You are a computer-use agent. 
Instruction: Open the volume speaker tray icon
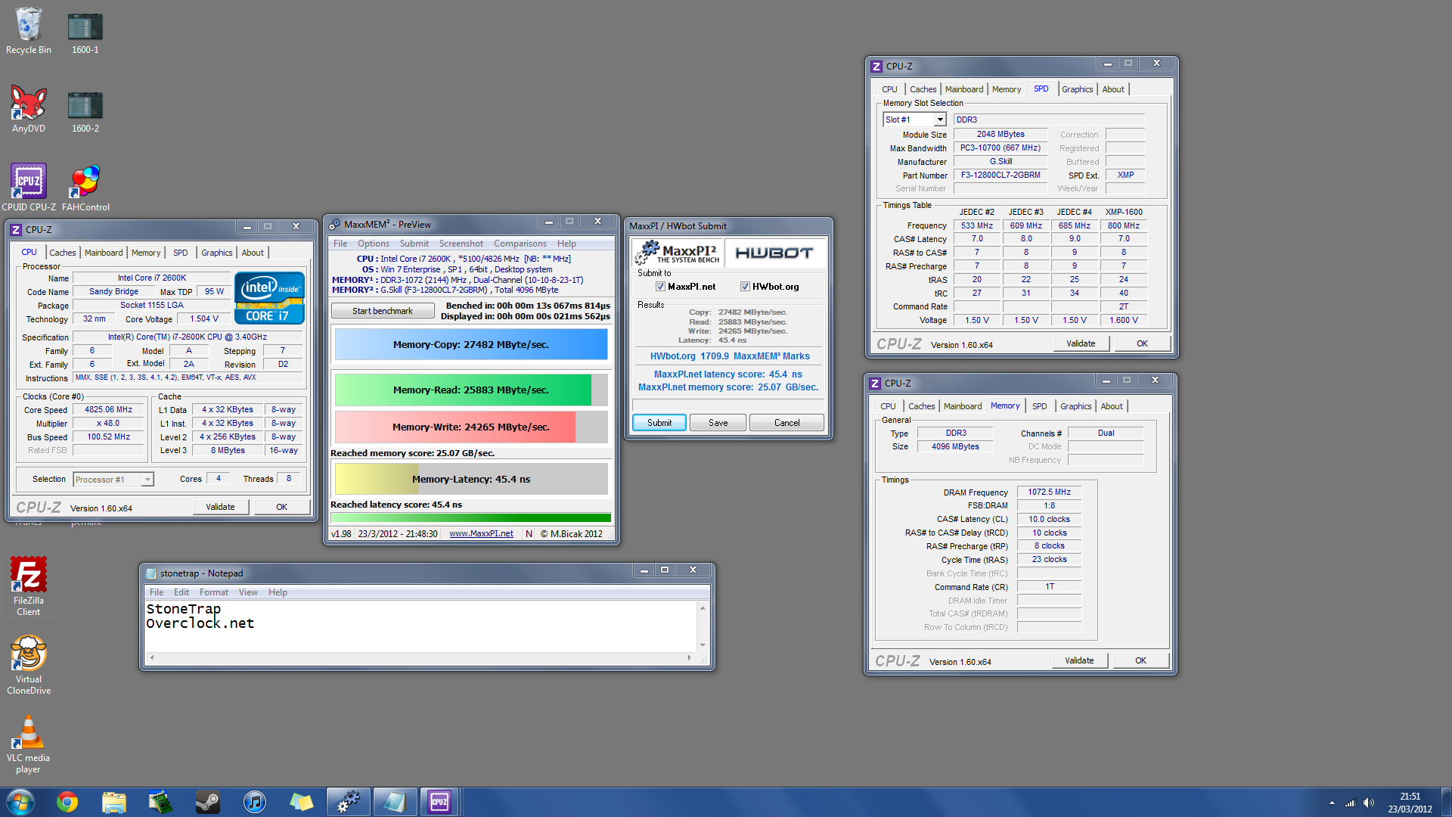tap(1369, 803)
